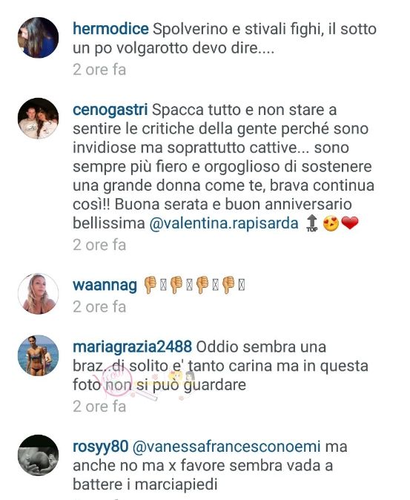Tap last thumbs-down emoji in waannag's comment
410x500 pixels.
coord(228,285)
